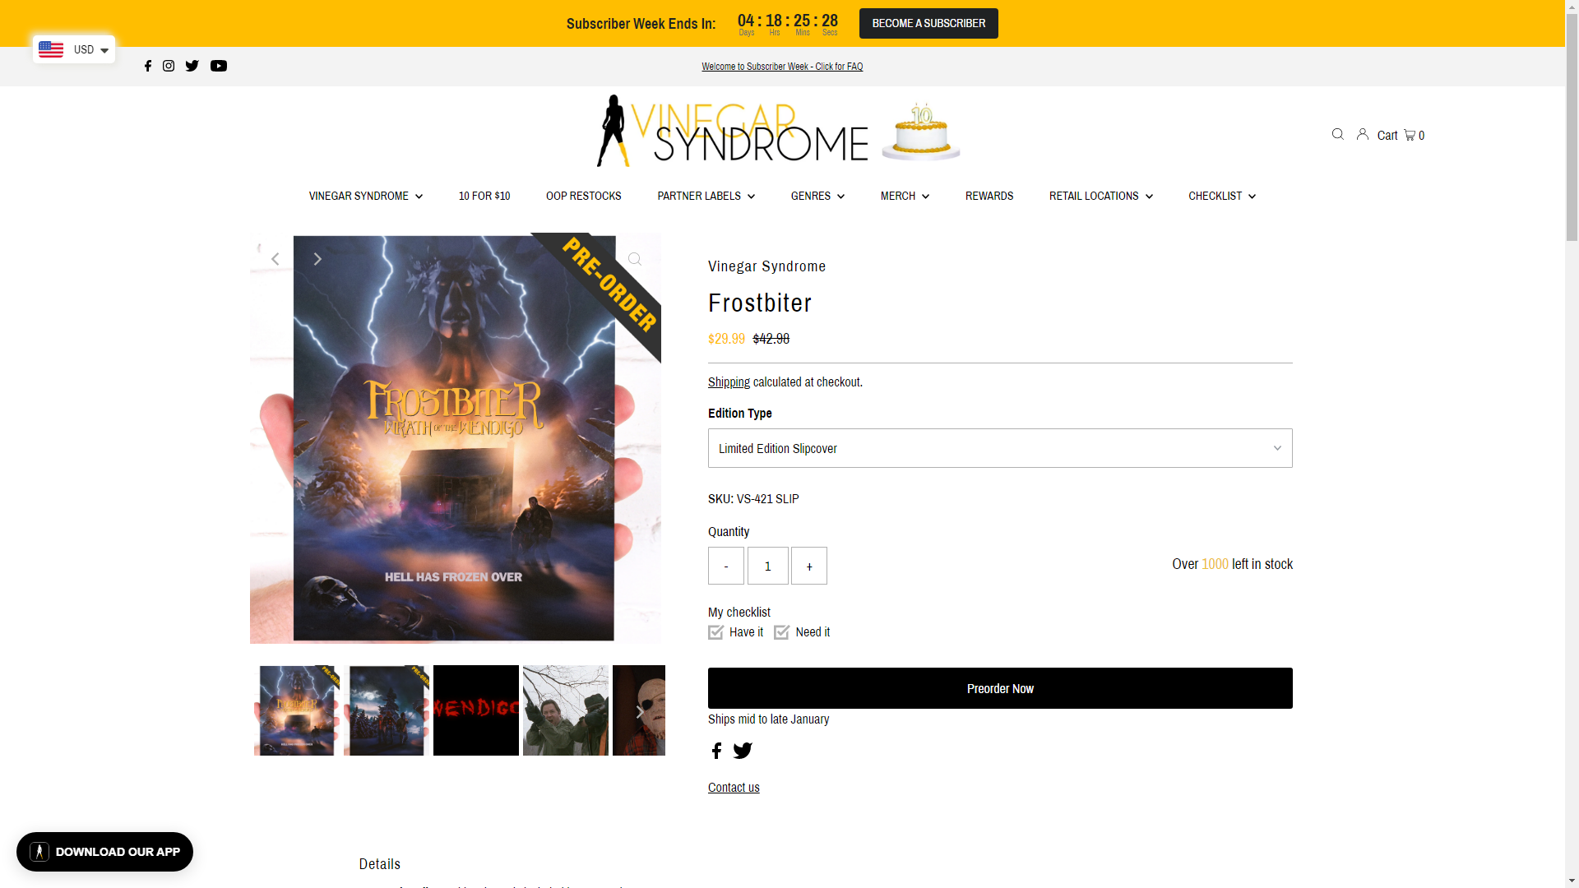Expand the Partner Labels menu

[x=706, y=196]
